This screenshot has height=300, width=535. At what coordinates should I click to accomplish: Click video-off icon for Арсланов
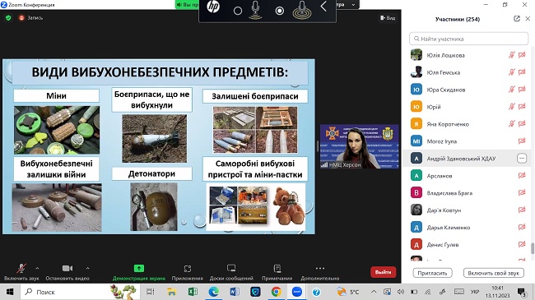(x=522, y=175)
